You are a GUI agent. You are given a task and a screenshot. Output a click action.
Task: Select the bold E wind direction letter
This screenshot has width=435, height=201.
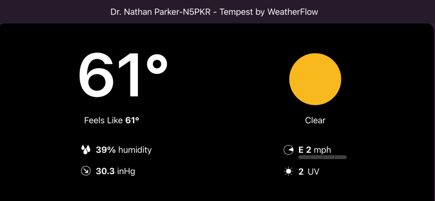click(301, 150)
